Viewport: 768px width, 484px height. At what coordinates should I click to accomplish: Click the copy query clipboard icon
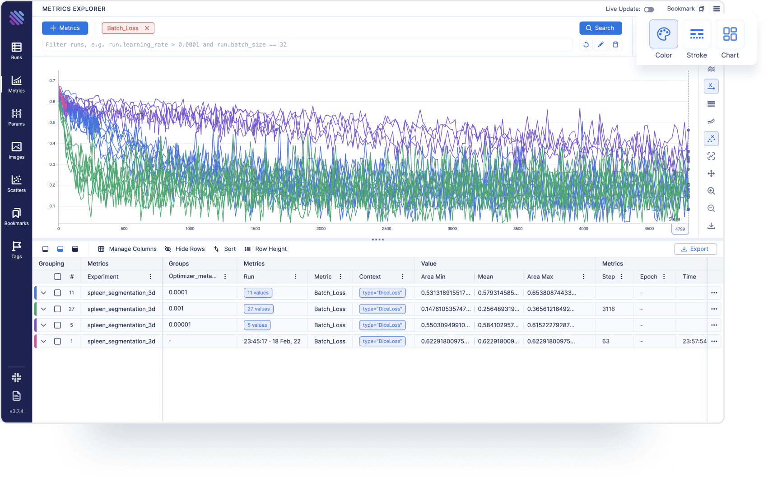615,44
